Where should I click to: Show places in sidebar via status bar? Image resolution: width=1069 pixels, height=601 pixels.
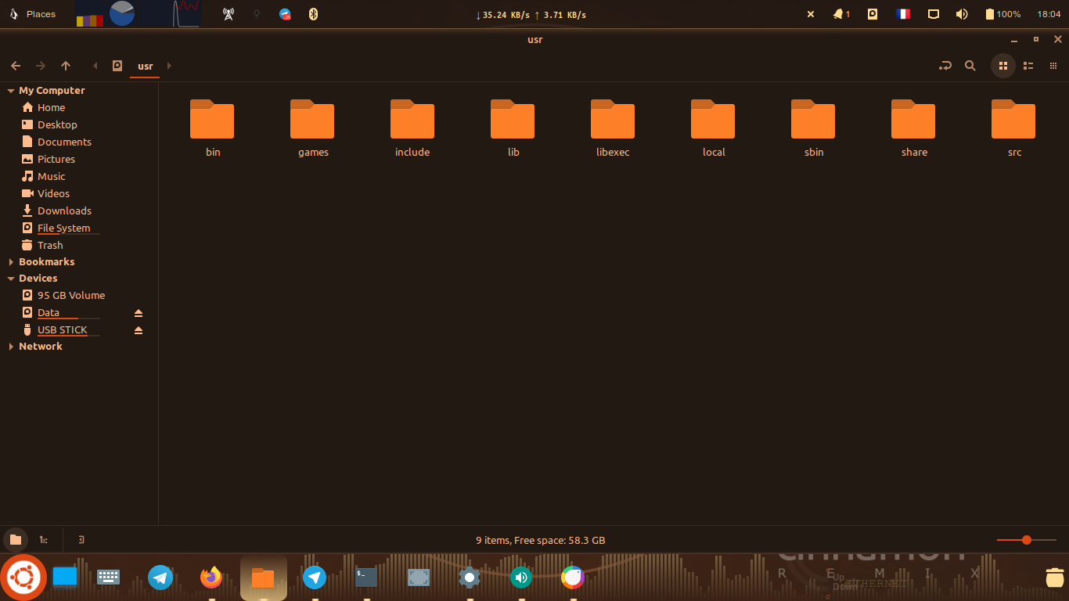(x=16, y=540)
